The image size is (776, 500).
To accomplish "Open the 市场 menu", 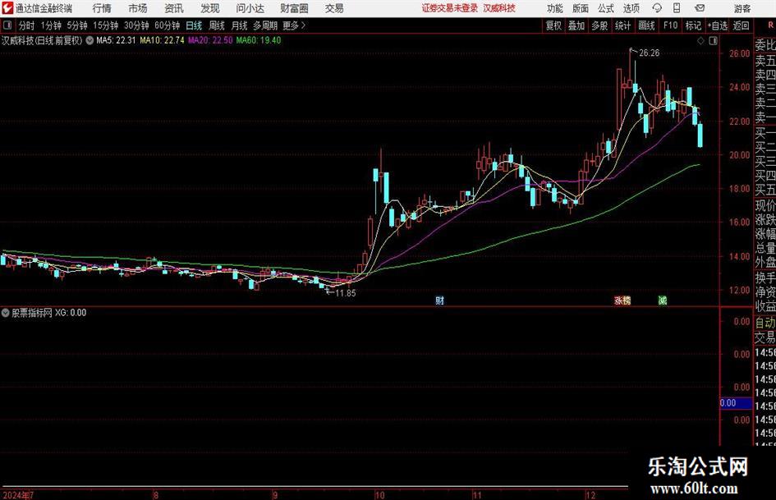I will coord(138,8).
